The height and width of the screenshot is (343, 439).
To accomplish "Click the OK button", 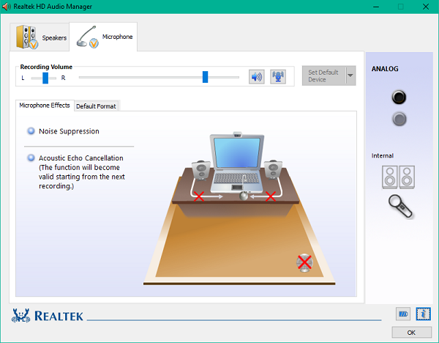I will (x=411, y=333).
